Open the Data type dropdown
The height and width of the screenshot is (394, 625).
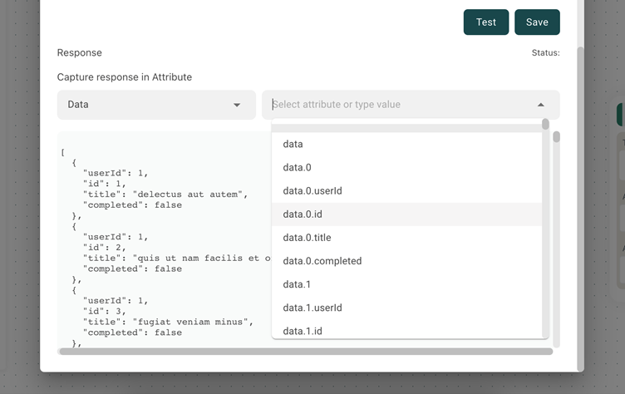[x=156, y=105]
